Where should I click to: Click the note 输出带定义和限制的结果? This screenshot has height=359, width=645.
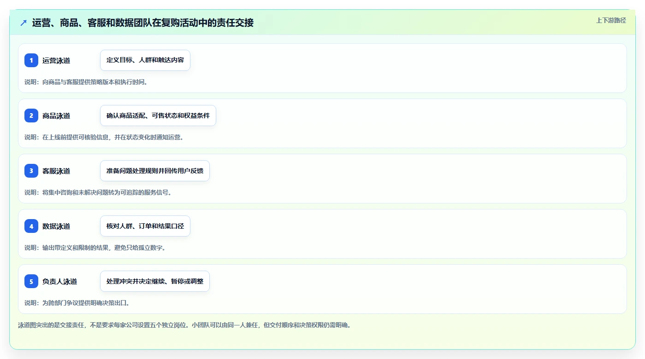[75, 248]
